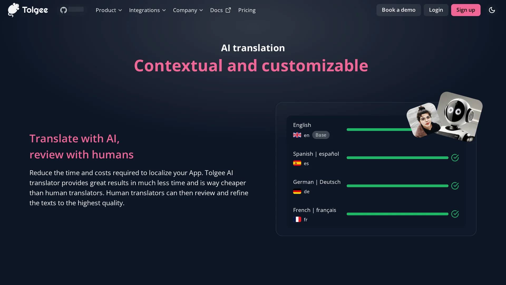Click the 'German | Deutsch' label
The height and width of the screenshot is (285, 506).
click(x=317, y=182)
